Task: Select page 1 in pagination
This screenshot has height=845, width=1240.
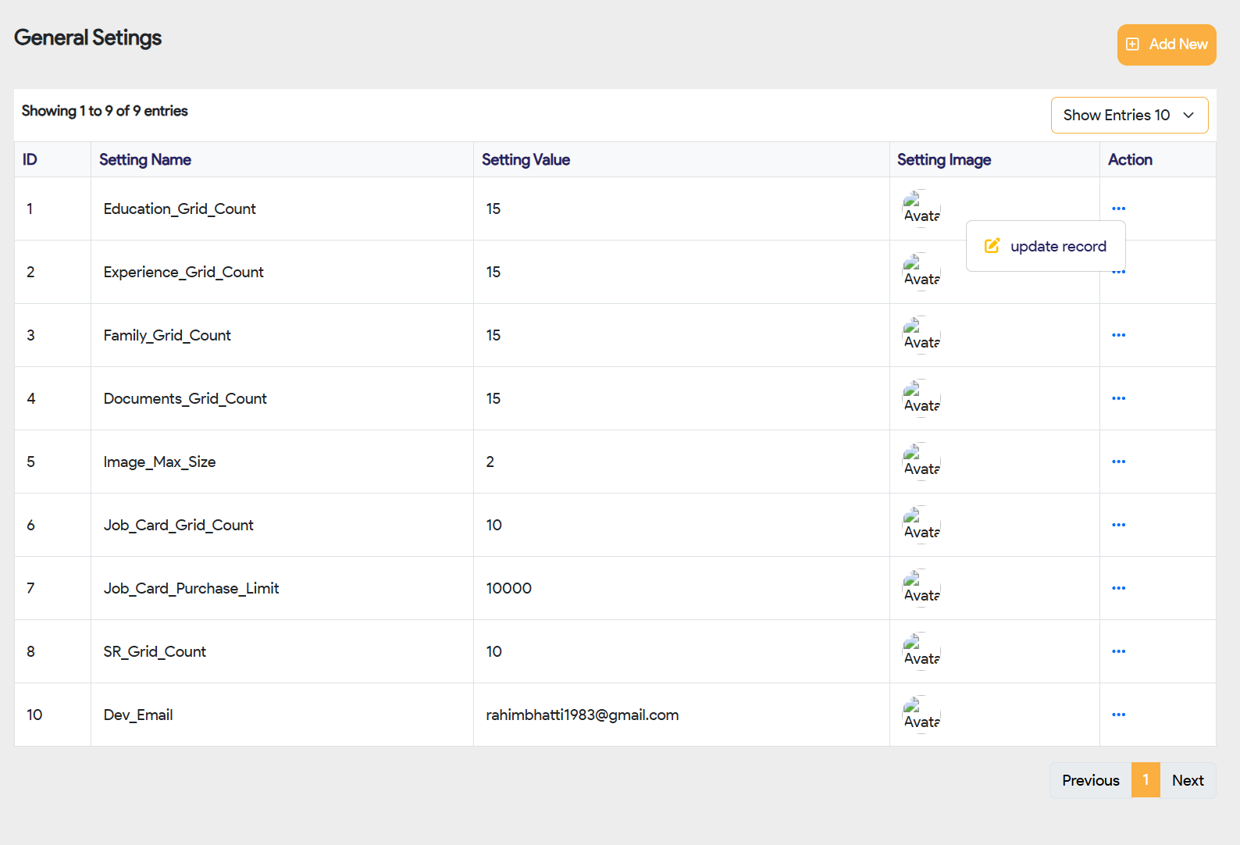Action: pyautogui.click(x=1146, y=780)
